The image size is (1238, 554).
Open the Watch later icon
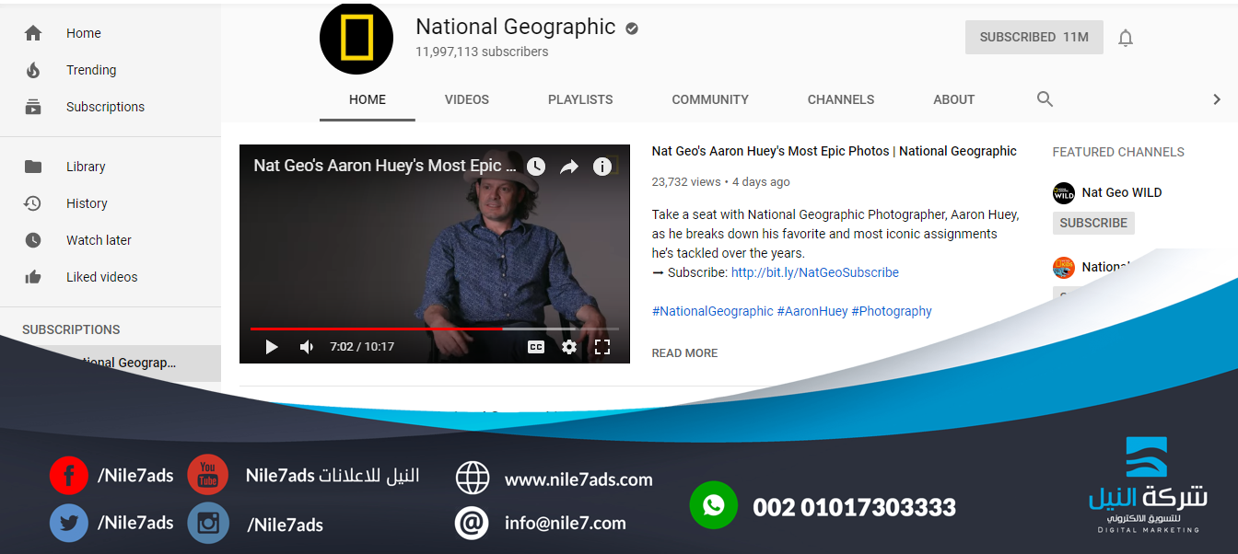point(33,240)
